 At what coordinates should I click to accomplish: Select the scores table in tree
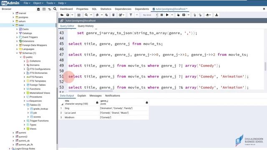[x=37, y=117]
